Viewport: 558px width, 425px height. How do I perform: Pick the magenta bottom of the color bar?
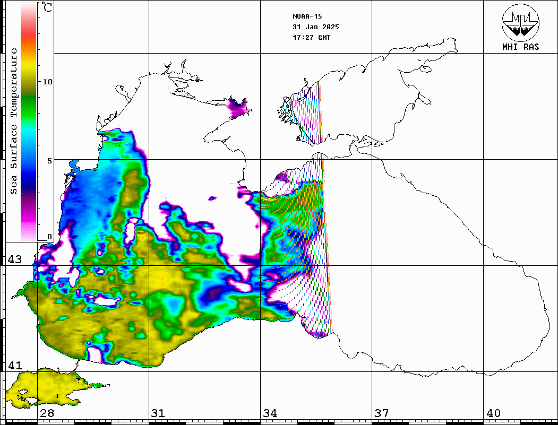29,217
